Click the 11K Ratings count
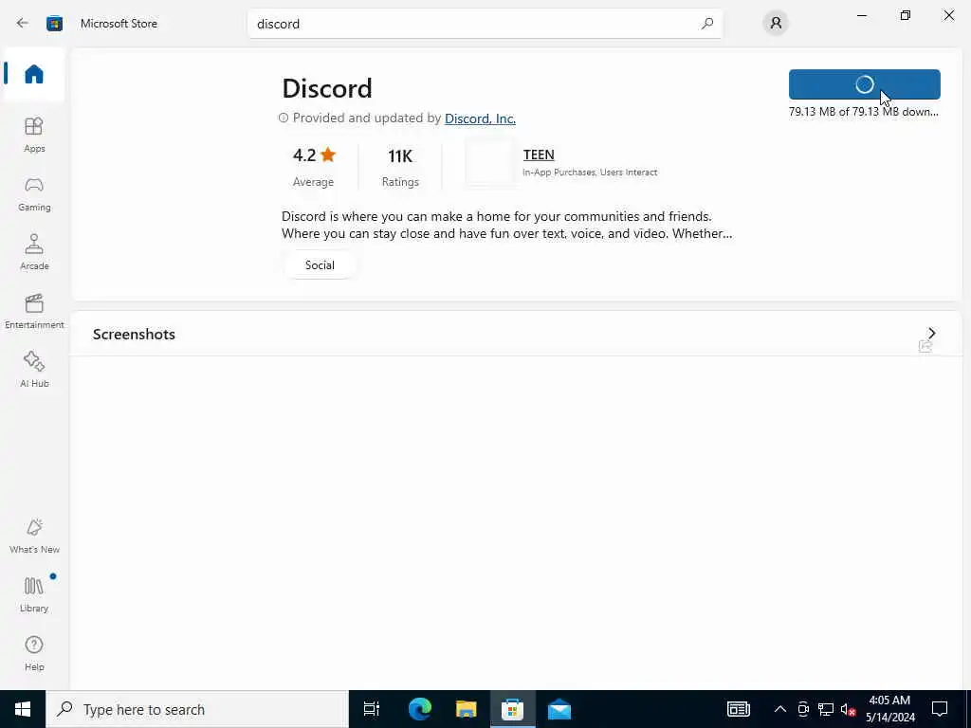The image size is (971, 728). (400, 167)
